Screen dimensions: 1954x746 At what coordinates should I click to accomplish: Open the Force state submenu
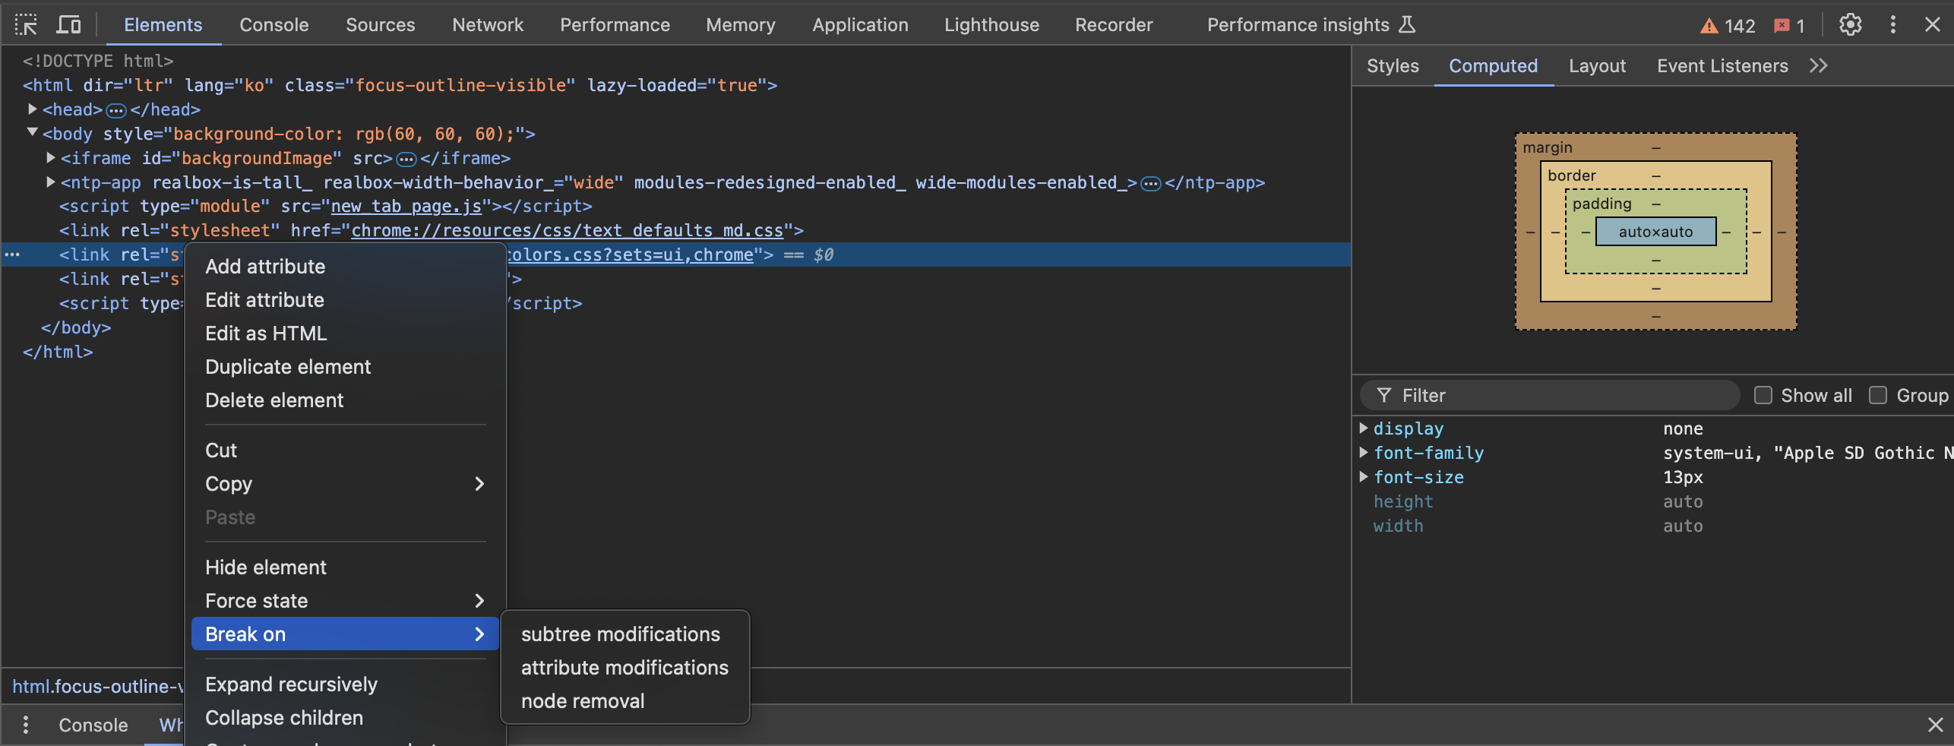(345, 601)
